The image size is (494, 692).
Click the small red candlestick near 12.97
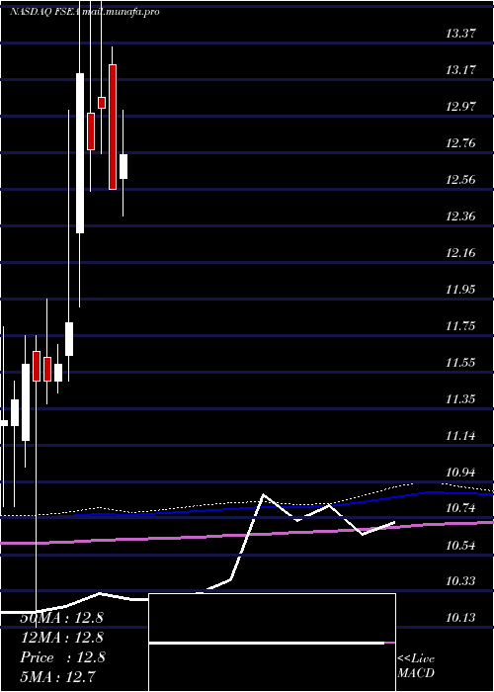click(x=102, y=103)
